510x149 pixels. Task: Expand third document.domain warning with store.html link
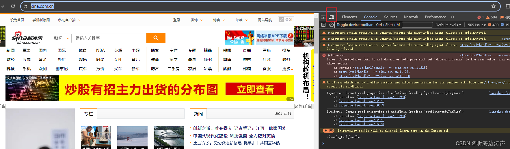pos(329,45)
